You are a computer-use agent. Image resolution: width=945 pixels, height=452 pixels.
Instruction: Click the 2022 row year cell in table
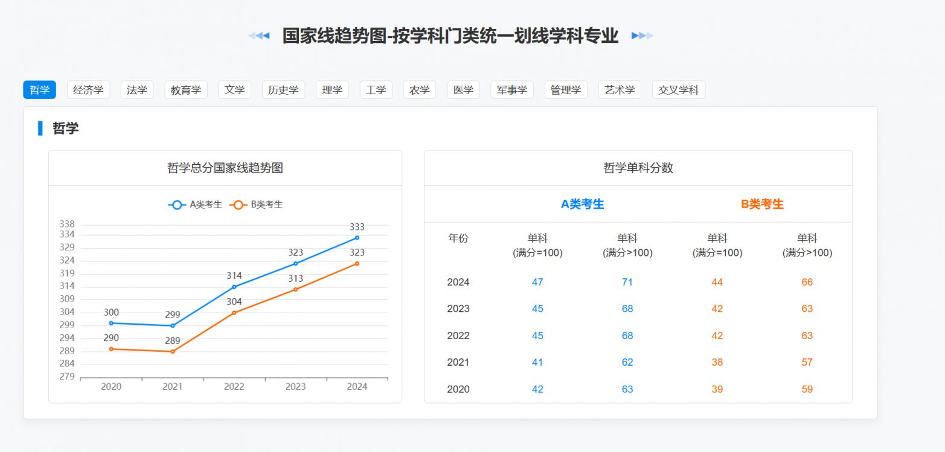[458, 336]
